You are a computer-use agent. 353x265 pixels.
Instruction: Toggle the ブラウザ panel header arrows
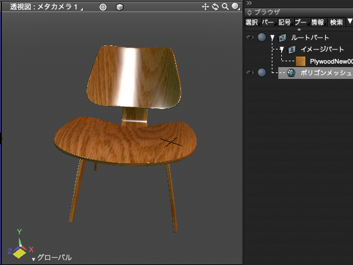(249, 12)
